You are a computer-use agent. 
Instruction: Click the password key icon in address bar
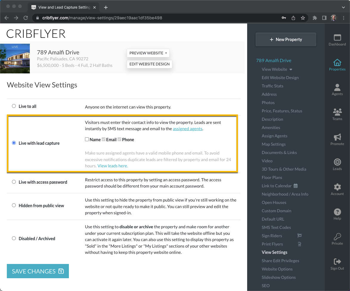click(x=284, y=18)
